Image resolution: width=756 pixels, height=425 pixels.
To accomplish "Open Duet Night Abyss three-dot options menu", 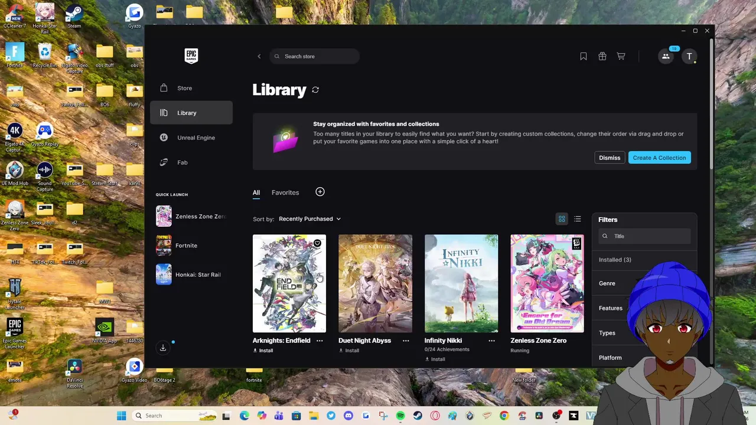I will (406, 341).
